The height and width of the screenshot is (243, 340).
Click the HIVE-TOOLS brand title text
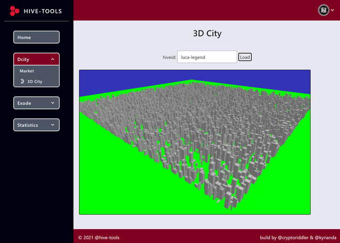coord(42,11)
